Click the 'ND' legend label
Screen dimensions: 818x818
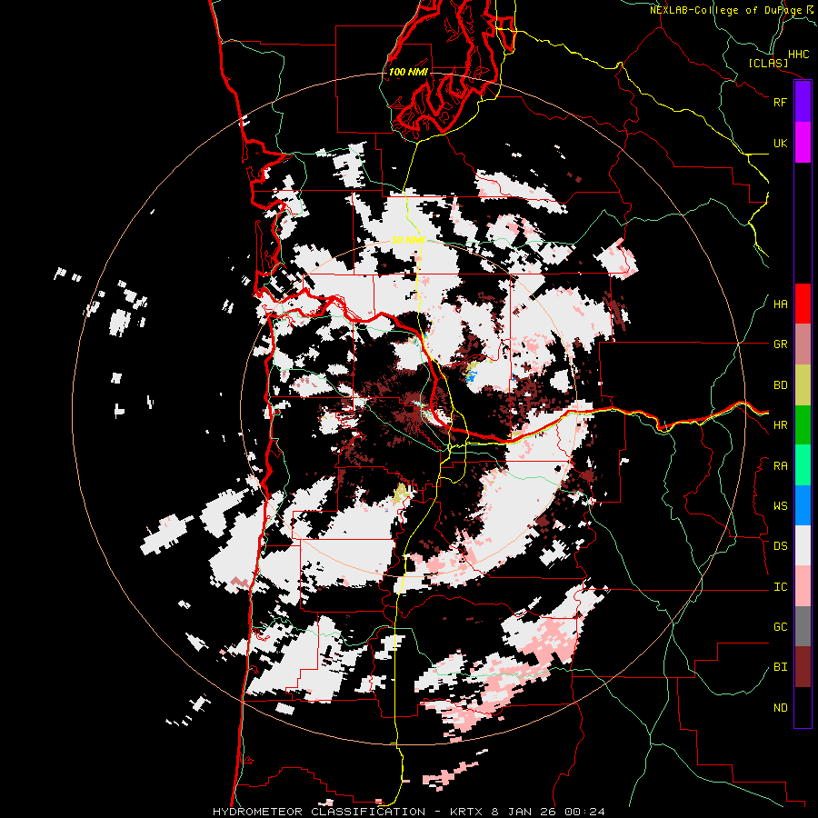(780, 708)
